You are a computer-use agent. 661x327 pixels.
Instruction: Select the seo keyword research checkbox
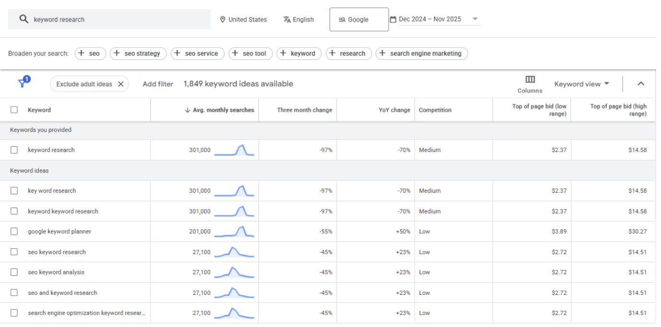pos(13,252)
